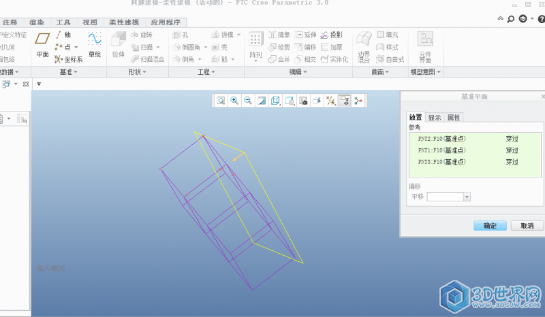Click the 修剪 trim tool
This screenshot has height=317, width=545.
click(279, 47)
